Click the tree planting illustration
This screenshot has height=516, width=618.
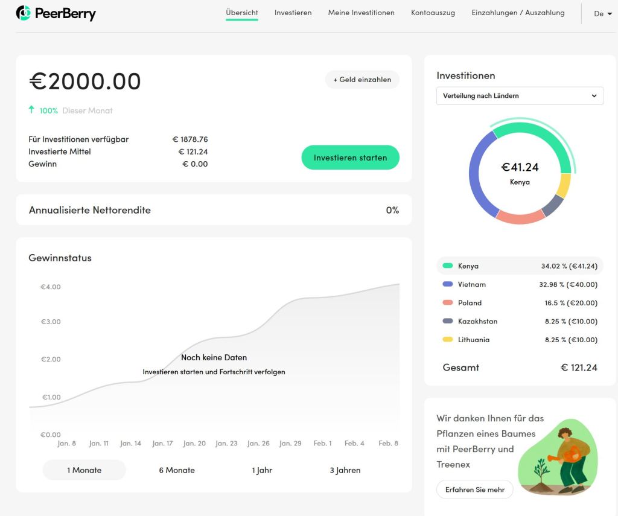(557, 457)
